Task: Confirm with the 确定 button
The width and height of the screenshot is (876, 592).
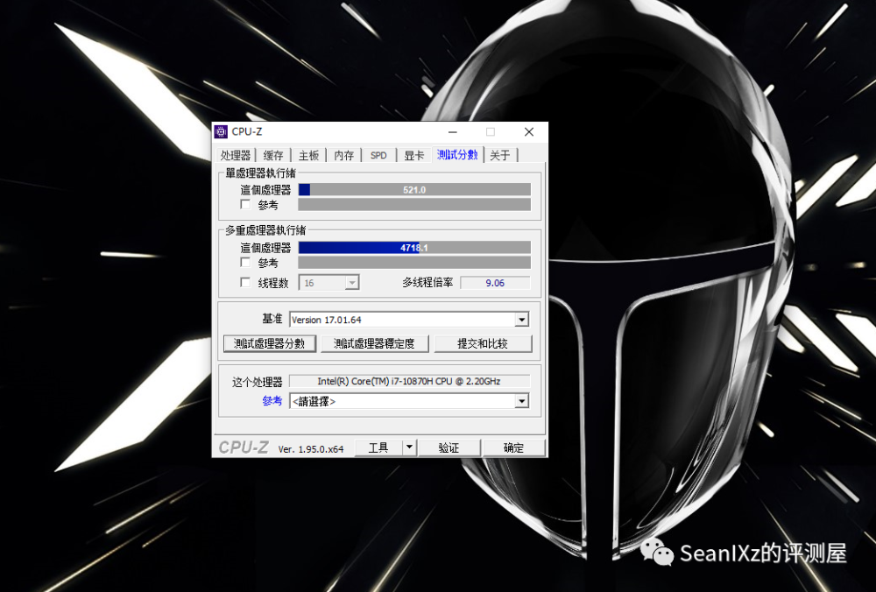Action: [513, 448]
